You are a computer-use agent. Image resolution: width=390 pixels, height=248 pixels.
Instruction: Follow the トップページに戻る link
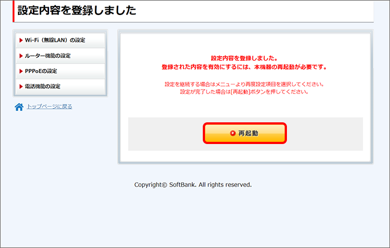click(x=50, y=107)
